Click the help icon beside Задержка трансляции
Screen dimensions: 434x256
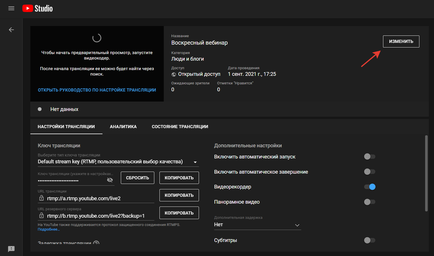tap(96, 243)
